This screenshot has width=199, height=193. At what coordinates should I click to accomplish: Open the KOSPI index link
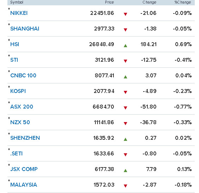pyautogui.click(x=18, y=91)
